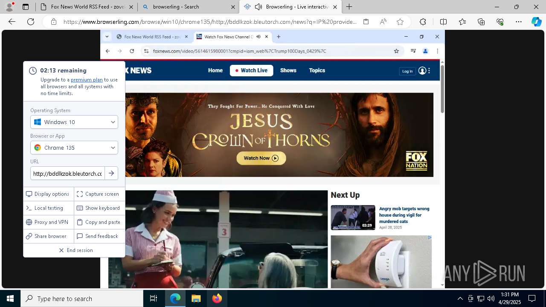Viewport: 546px width, 307px height.
Task: Open clock showing 1:31 PM
Action: click(x=509, y=298)
